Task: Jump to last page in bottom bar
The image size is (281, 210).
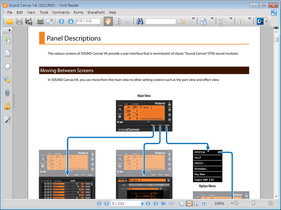Action: [156, 204]
